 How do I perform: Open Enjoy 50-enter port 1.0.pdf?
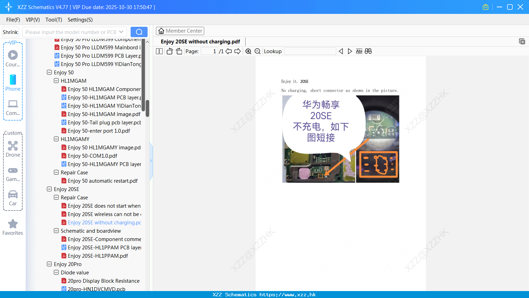pos(96,131)
